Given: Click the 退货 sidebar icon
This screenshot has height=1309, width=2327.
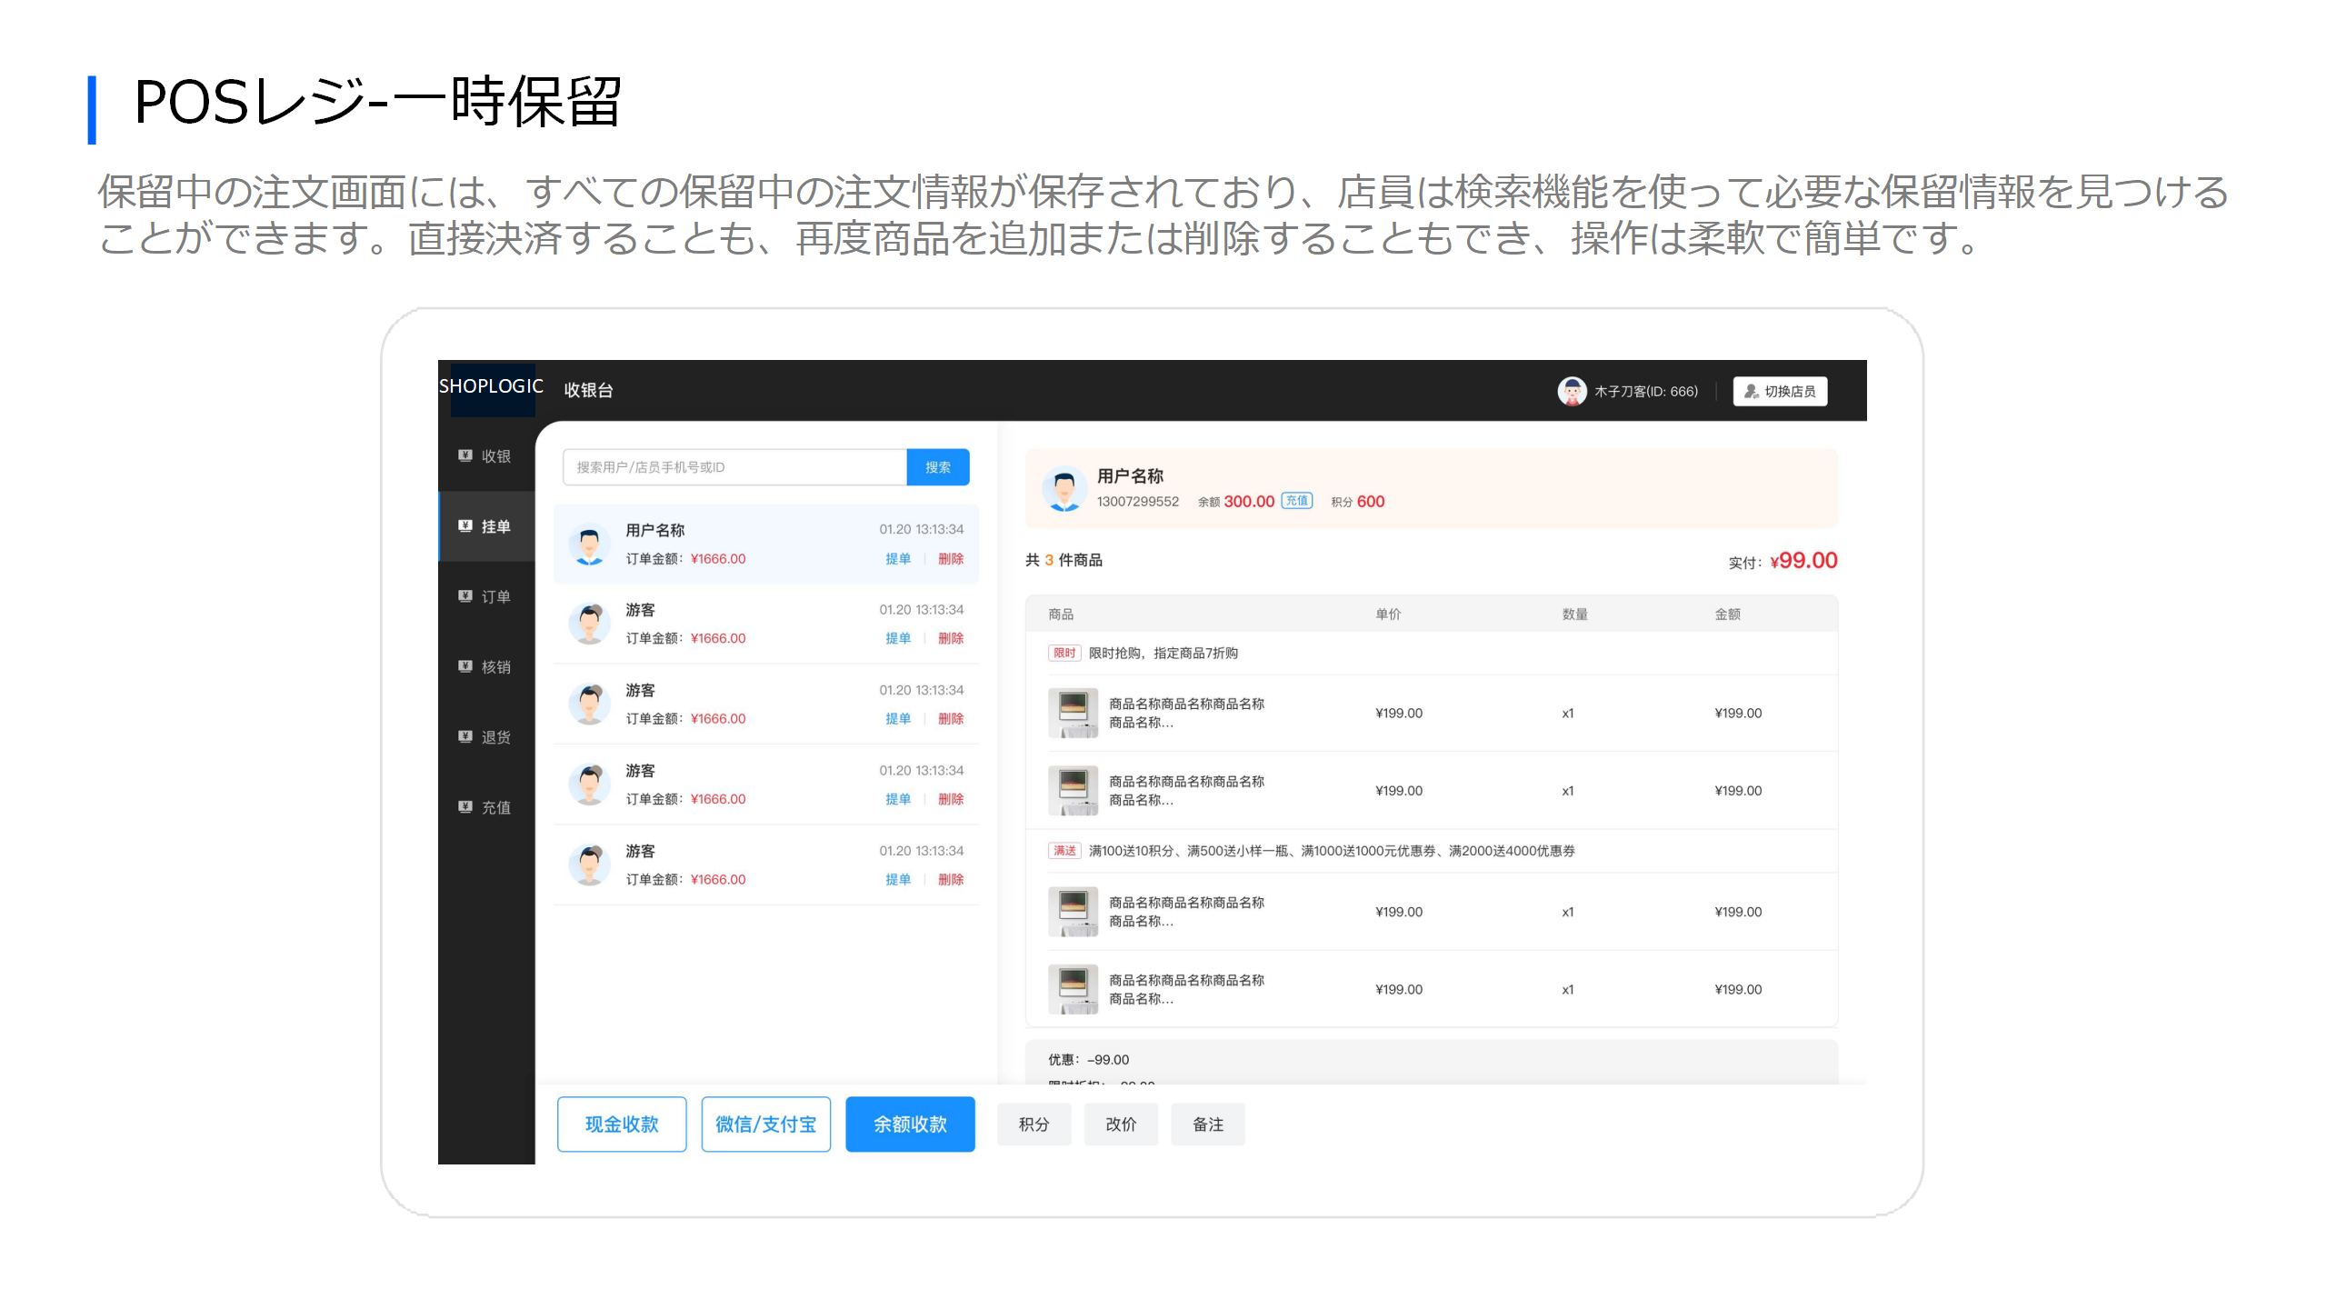Looking at the screenshot, I should pos(465,736).
